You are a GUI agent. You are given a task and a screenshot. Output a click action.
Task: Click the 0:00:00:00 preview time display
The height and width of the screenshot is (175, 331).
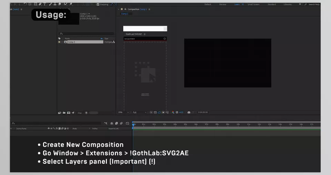point(203,112)
